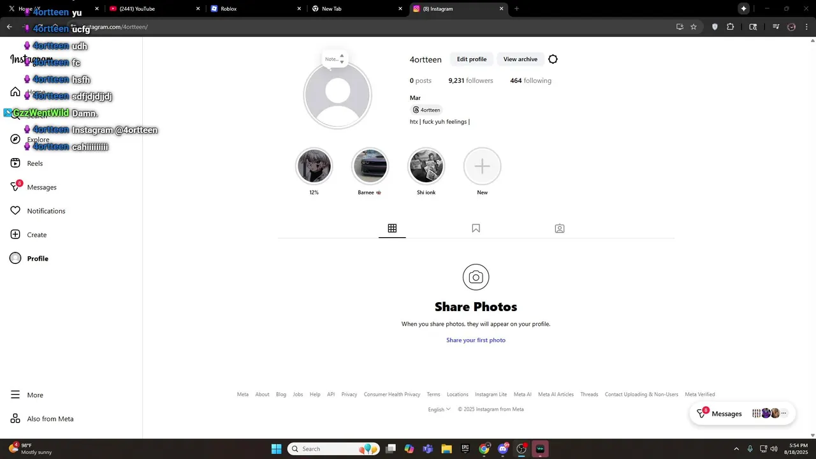Open the Notifications heart icon
Viewport: 816px width, 459px height.
pyautogui.click(x=15, y=211)
